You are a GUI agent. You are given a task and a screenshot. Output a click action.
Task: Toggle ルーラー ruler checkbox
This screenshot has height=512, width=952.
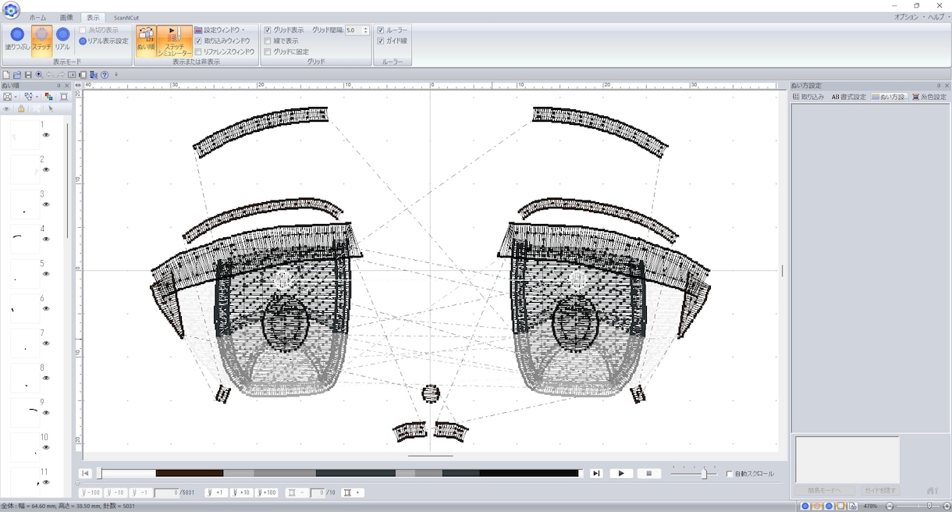click(x=380, y=30)
